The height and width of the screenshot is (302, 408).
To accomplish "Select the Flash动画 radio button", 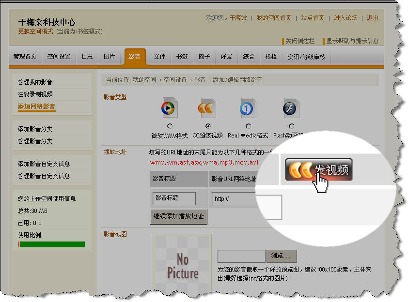I will point(291,126).
